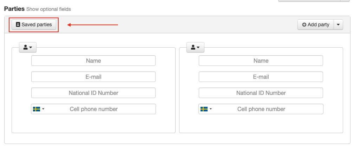Show optional fields for parties
Image resolution: width=354 pixels, height=152 pixels.
[x=48, y=9]
